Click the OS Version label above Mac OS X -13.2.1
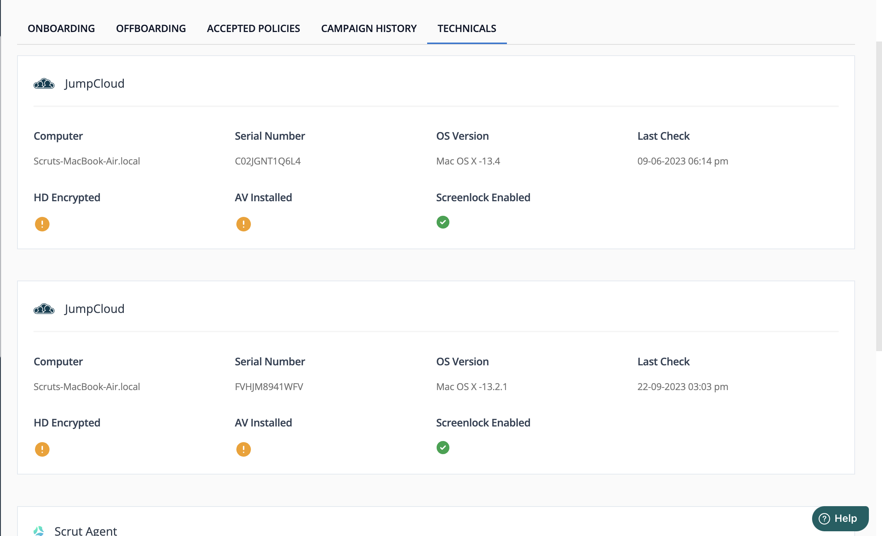 pyautogui.click(x=462, y=361)
